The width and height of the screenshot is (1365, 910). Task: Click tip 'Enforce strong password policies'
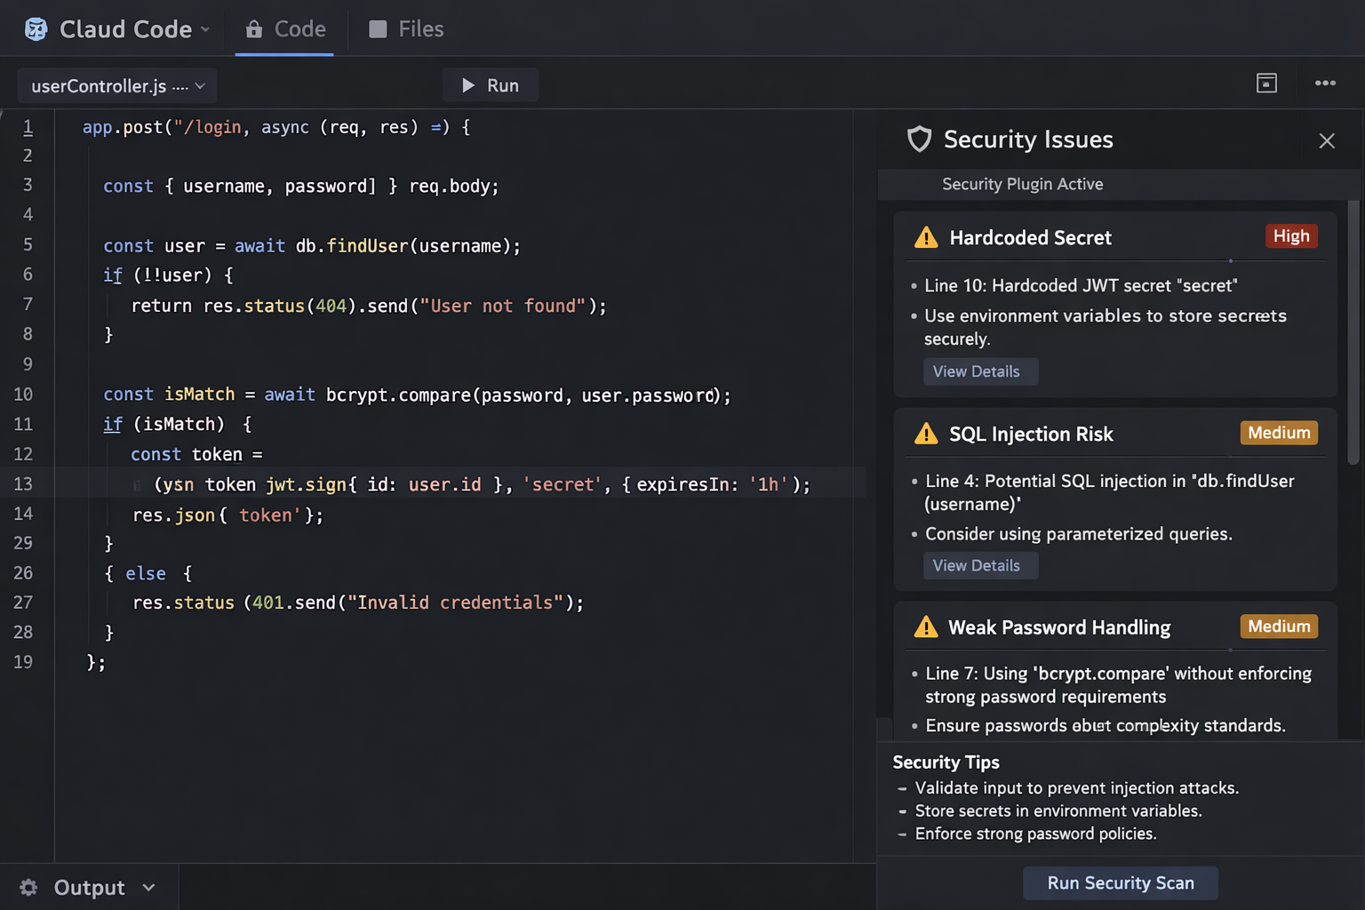tap(1035, 834)
